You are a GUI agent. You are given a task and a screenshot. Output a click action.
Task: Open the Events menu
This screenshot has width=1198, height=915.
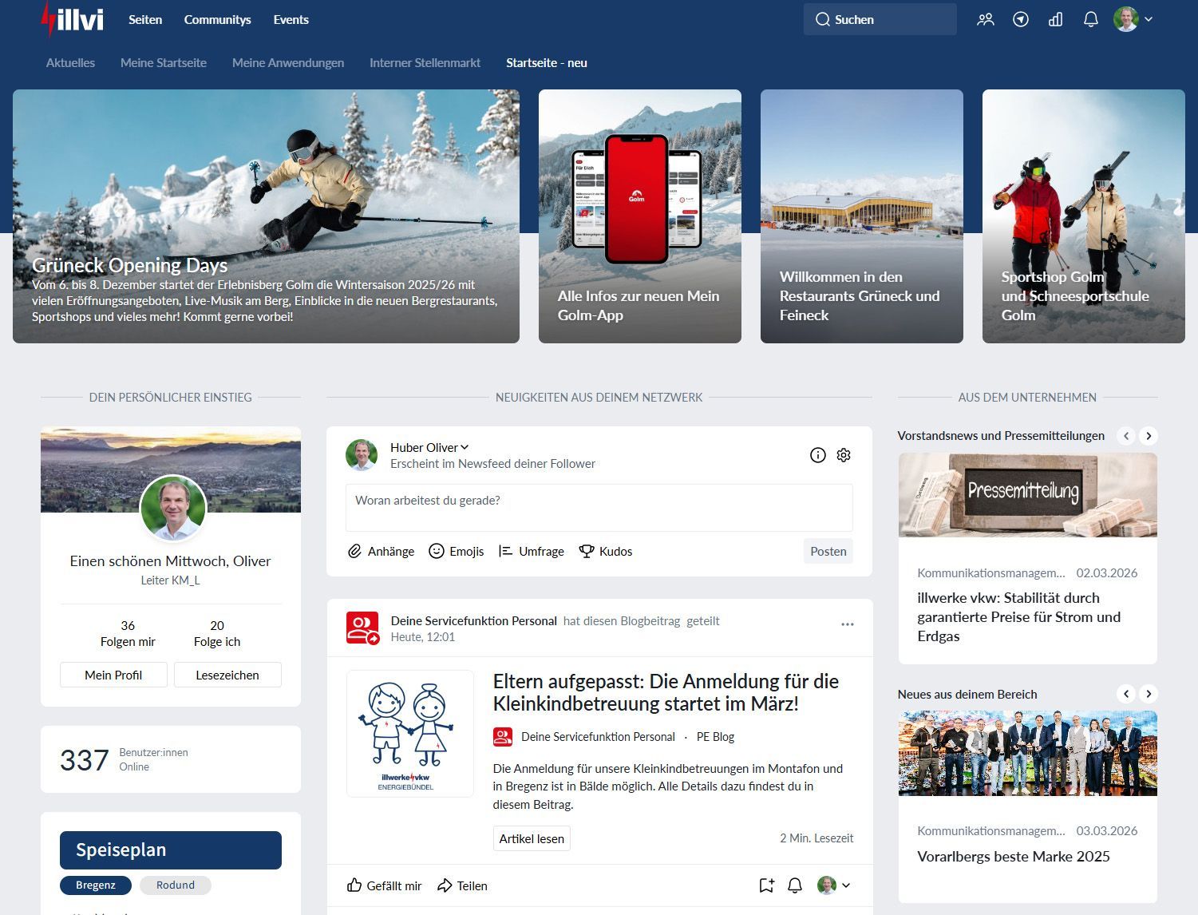291,20
